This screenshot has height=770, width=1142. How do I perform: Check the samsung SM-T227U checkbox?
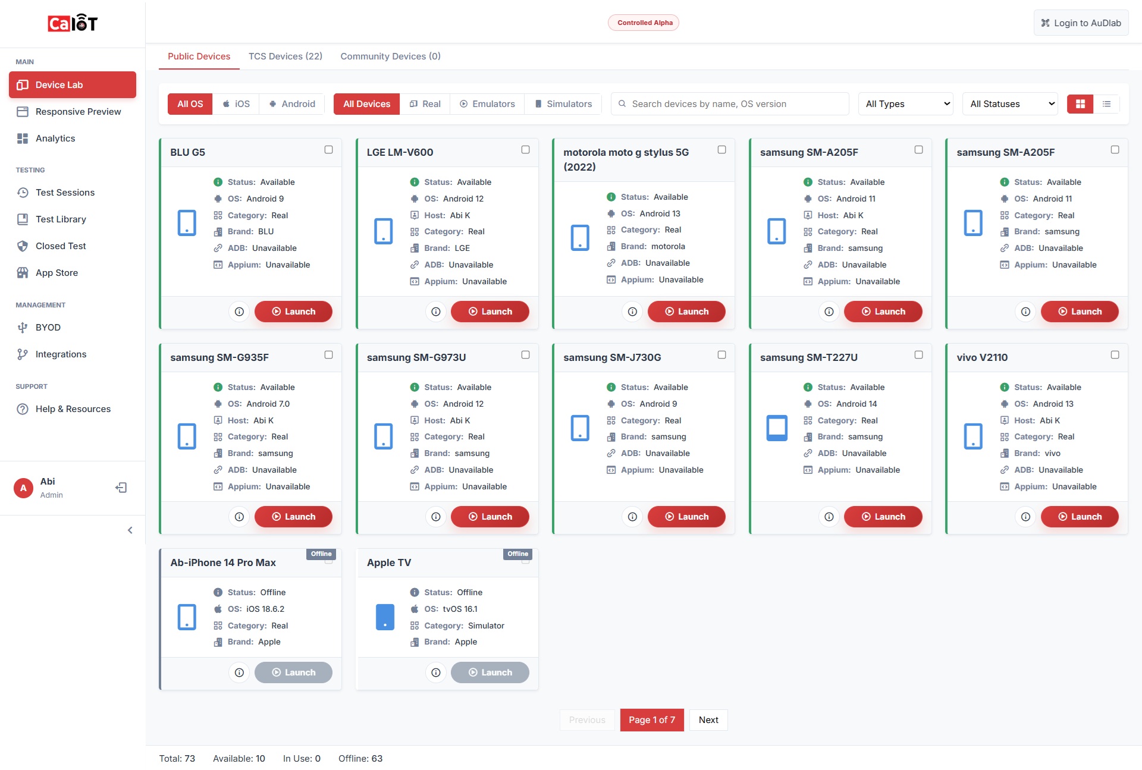pos(918,355)
